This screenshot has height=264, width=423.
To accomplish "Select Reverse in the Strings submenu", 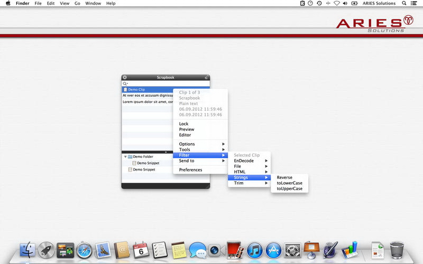I will pos(284,177).
